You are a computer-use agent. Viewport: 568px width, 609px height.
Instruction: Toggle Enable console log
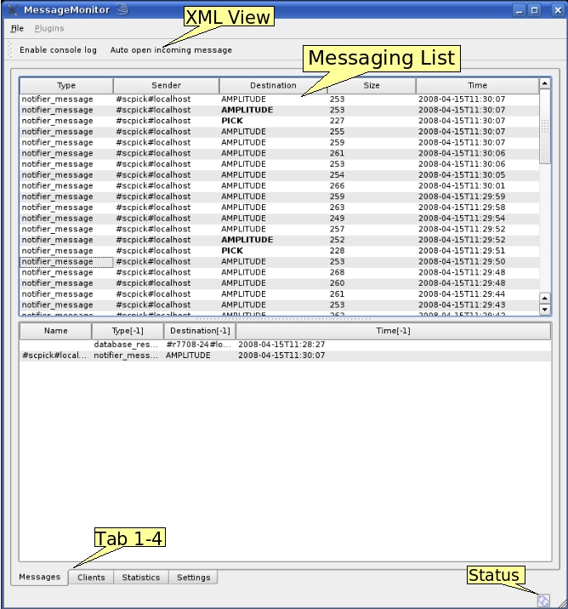(x=58, y=50)
